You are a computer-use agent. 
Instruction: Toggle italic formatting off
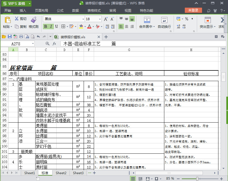point(51,26)
